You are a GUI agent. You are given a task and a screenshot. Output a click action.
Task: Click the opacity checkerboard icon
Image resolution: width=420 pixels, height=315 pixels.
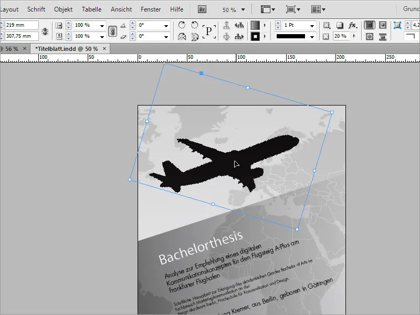[x=325, y=36]
